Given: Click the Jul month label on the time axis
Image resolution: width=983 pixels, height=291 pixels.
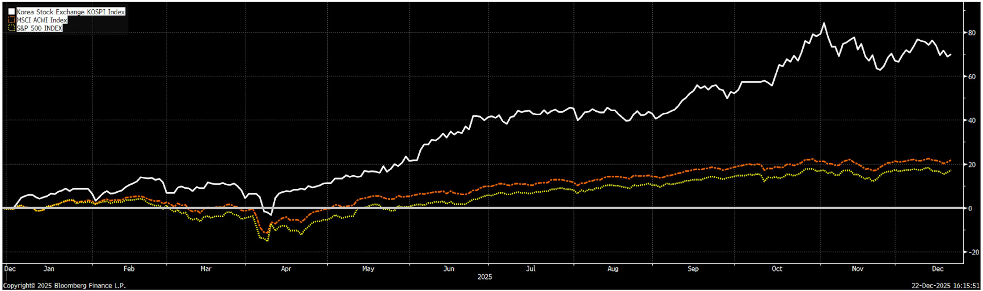Looking at the screenshot, I should click(531, 269).
